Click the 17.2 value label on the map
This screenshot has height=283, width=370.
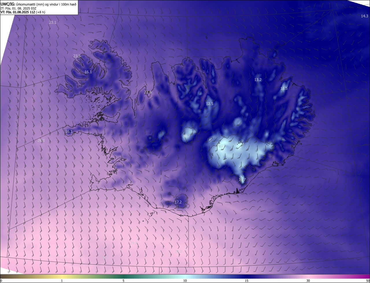[178, 202]
